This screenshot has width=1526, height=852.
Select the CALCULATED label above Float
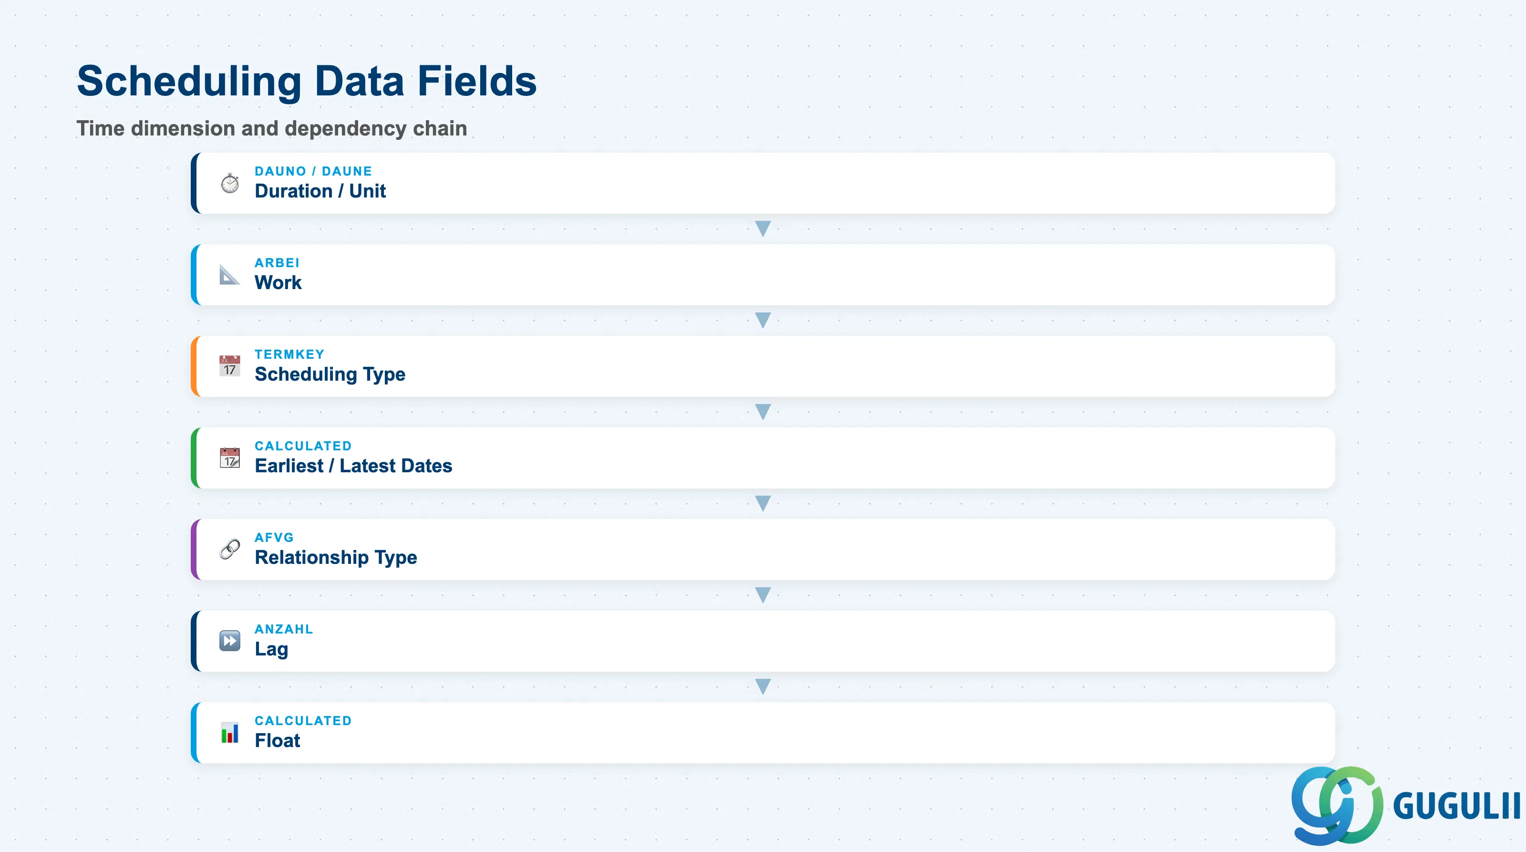(303, 720)
